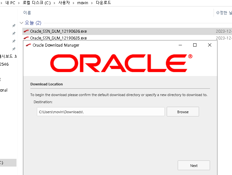The image size is (232, 175).
Task: Expand breadcrumb chevron after movin
Action: tap(92, 3)
